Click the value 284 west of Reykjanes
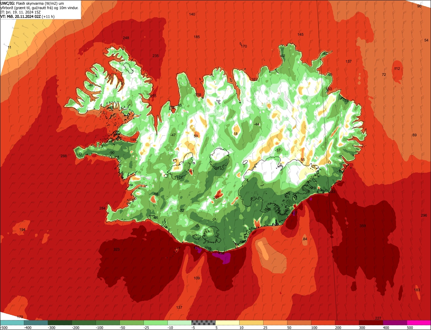The height and width of the screenshot is (330, 431). tap(102, 208)
